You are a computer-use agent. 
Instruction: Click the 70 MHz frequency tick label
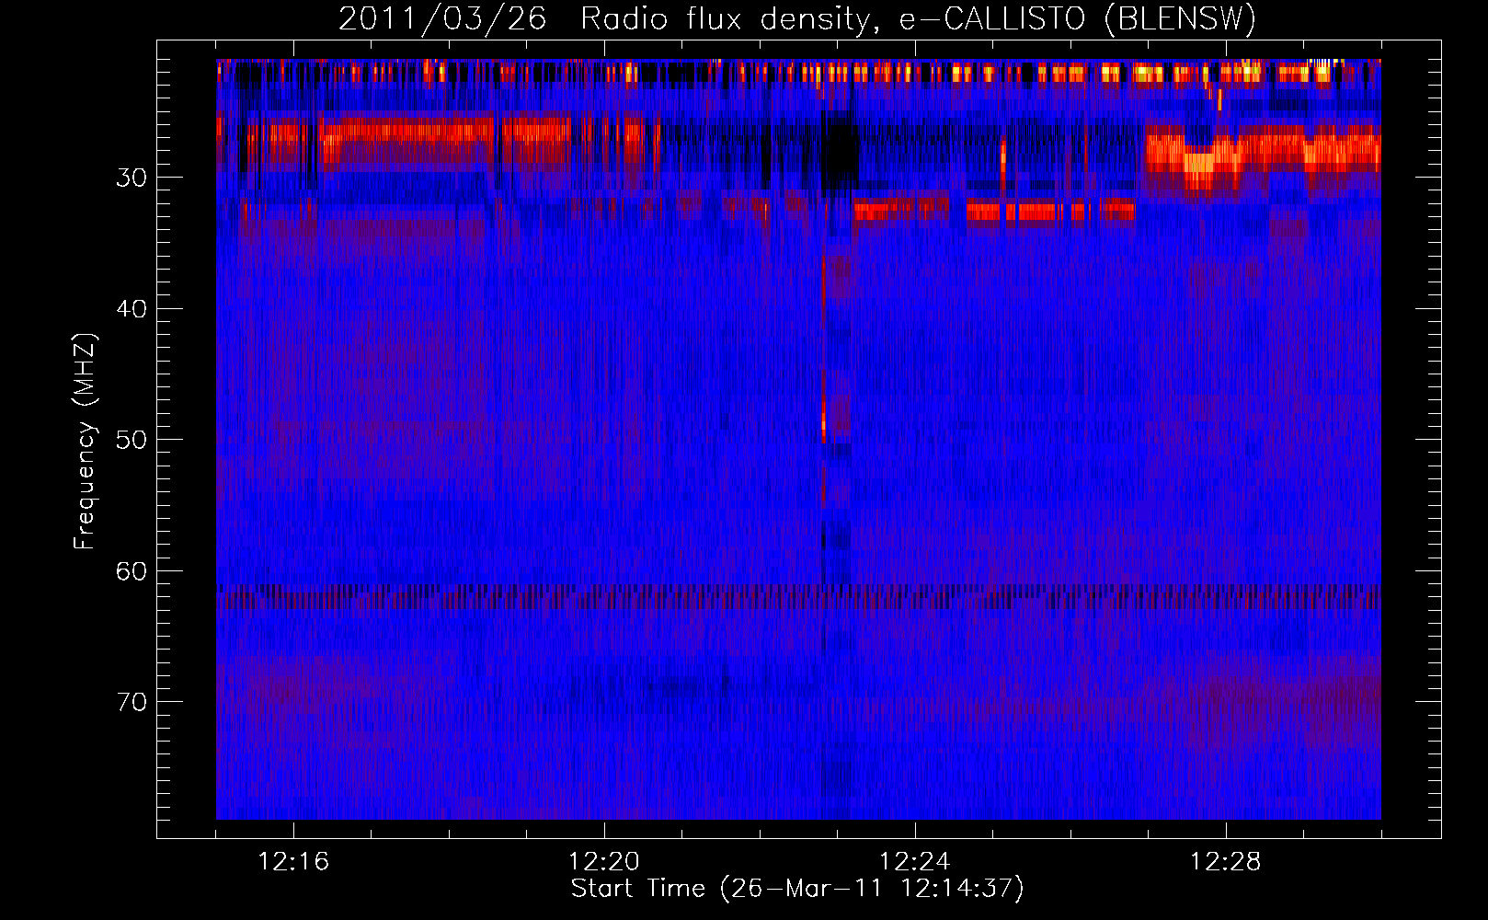point(132,702)
